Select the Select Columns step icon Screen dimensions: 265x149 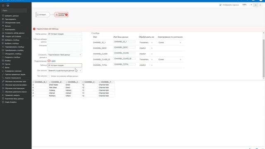pos(3,43)
